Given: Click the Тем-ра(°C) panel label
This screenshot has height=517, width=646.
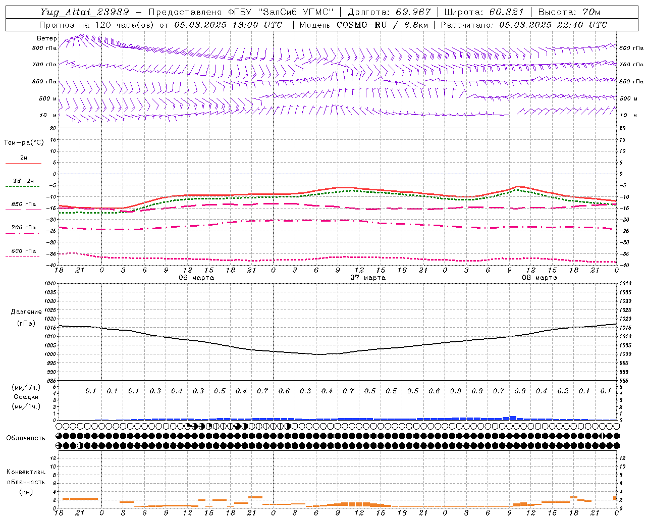Looking at the screenshot, I should point(24,142).
